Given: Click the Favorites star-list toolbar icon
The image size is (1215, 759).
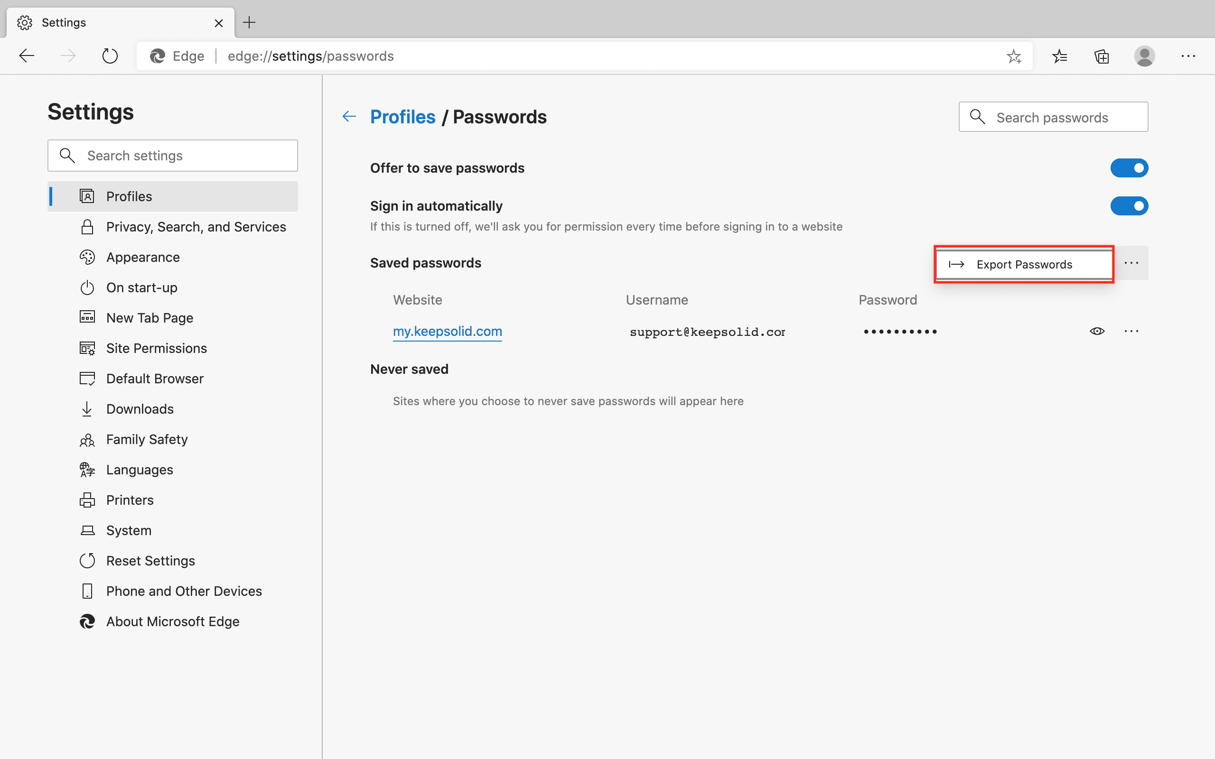Looking at the screenshot, I should click(1059, 56).
